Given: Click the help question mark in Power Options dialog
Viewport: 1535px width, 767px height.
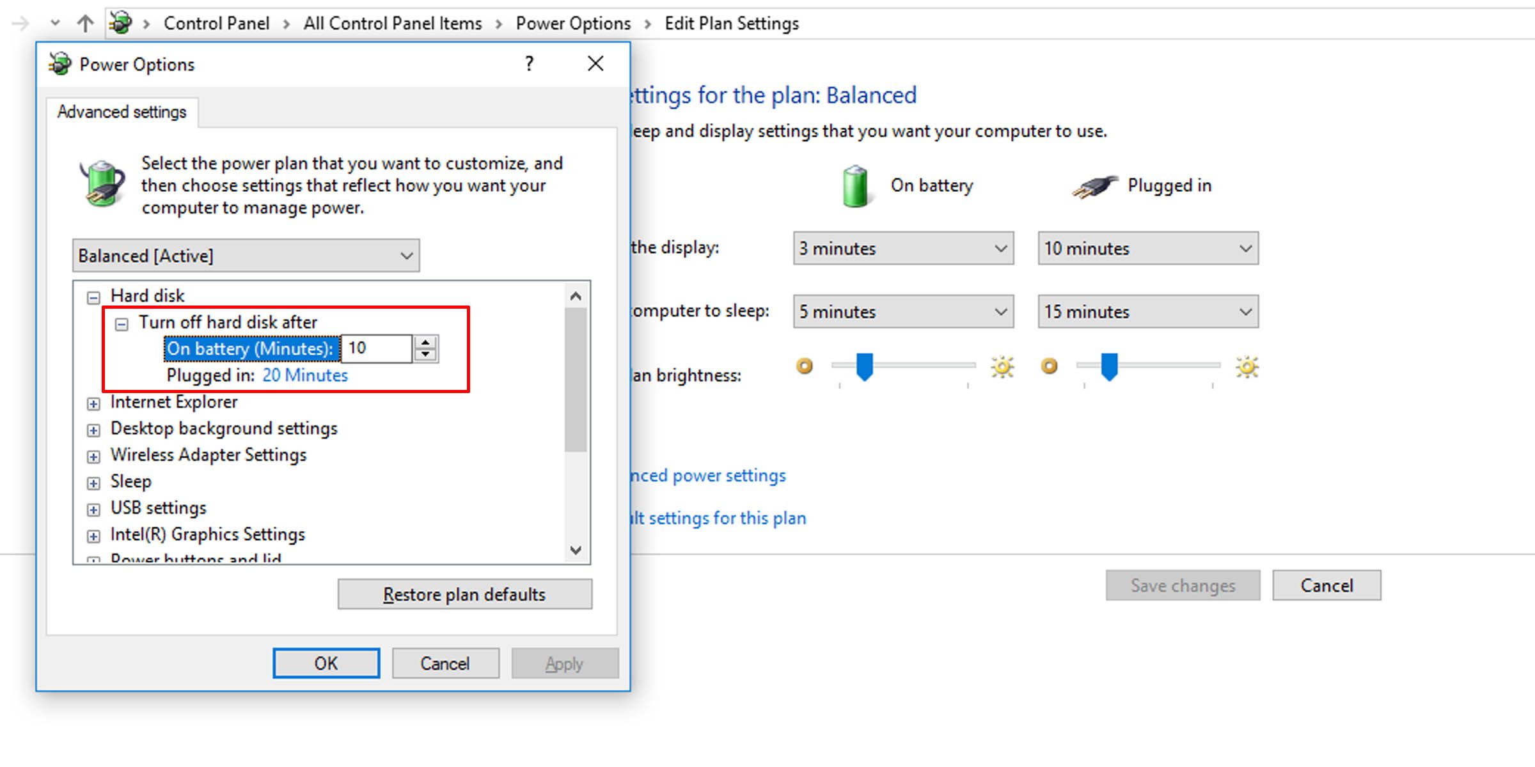Looking at the screenshot, I should point(528,63).
